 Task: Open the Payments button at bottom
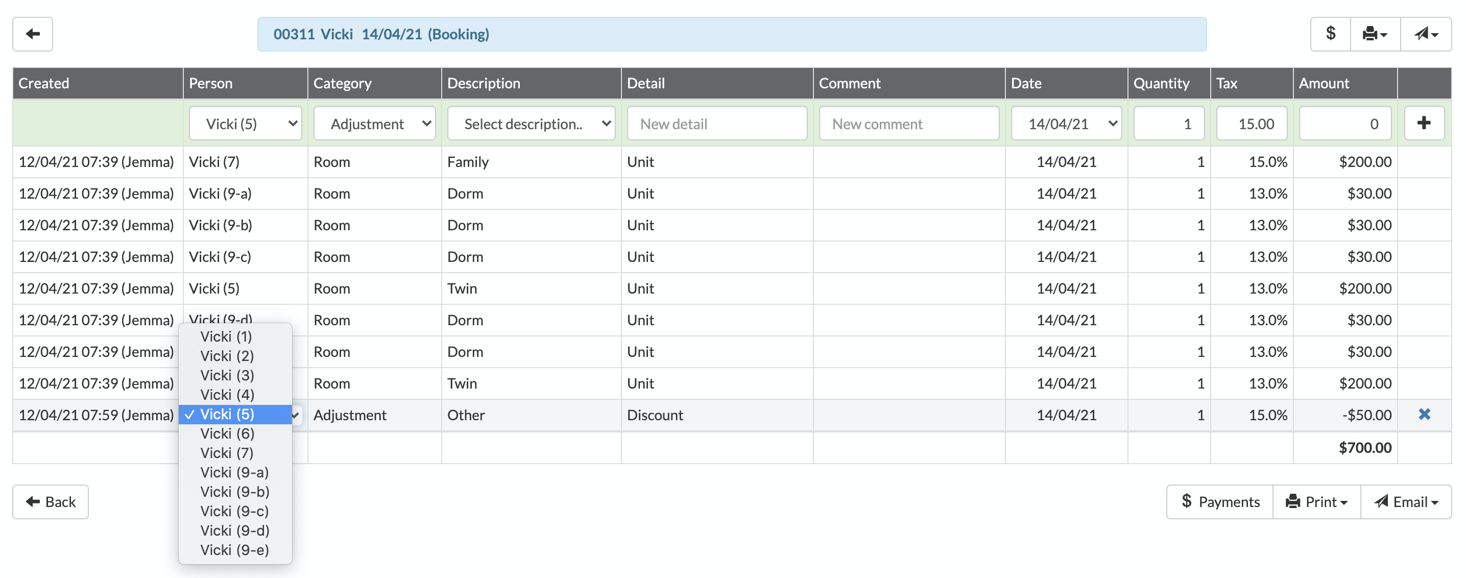[x=1219, y=502]
